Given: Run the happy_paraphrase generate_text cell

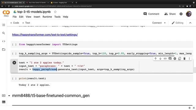Looking at the screenshot, I should click(x=14, y=63).
